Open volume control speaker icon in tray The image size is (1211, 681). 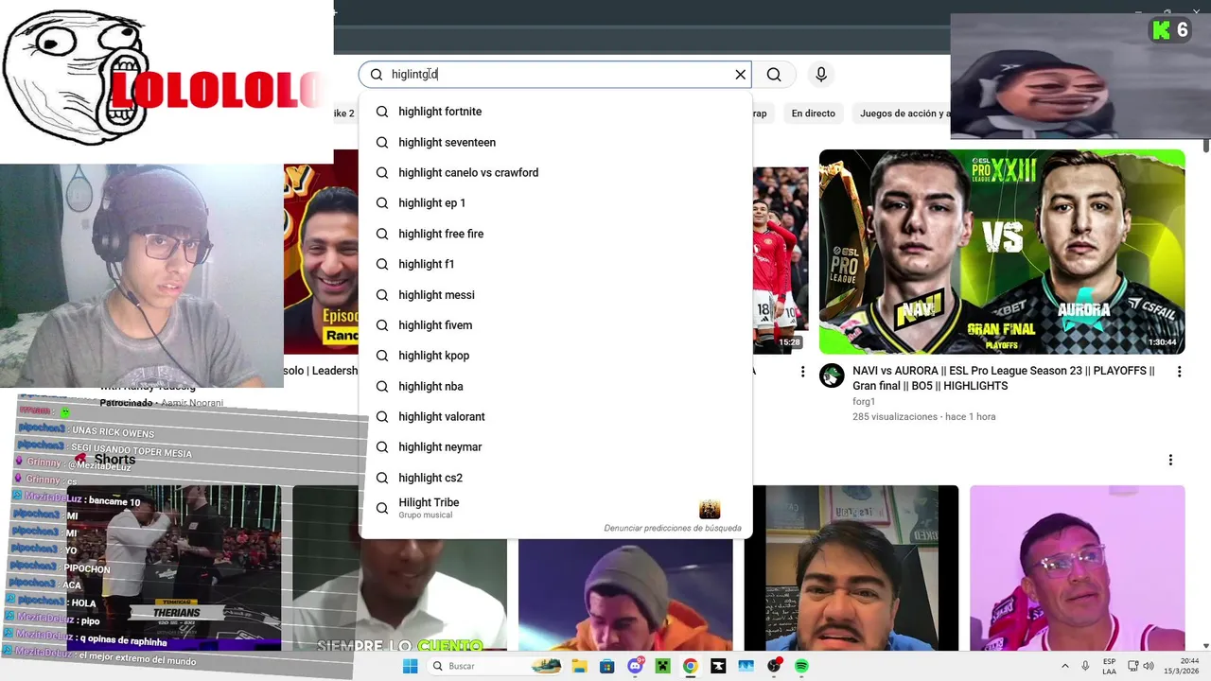[x=1149, y=666]
